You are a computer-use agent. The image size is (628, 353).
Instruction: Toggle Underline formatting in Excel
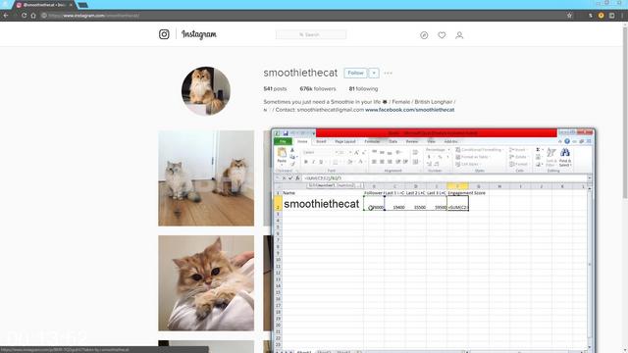[x=321, y=162]
